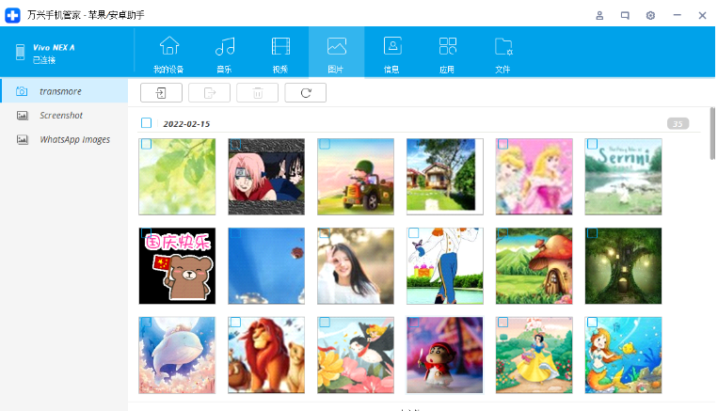Screen dimensions: 718x411
Task: Click the Vivo NEX A phone icon
Action: (x=20, y=52)
